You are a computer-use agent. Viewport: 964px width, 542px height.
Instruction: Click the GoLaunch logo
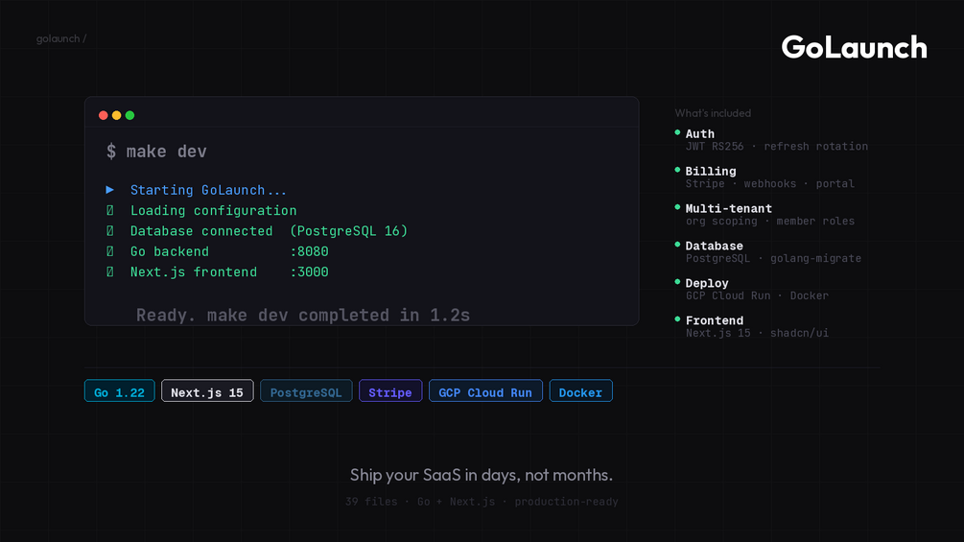tap(854, 47)
